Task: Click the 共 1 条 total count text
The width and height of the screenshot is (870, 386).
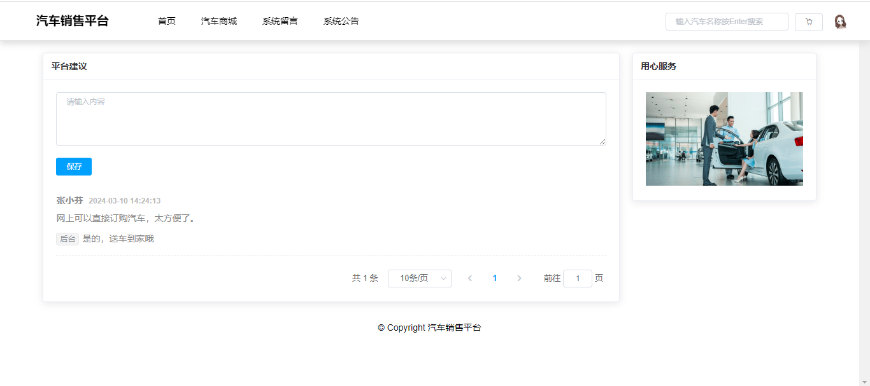Action: [365, 279]
